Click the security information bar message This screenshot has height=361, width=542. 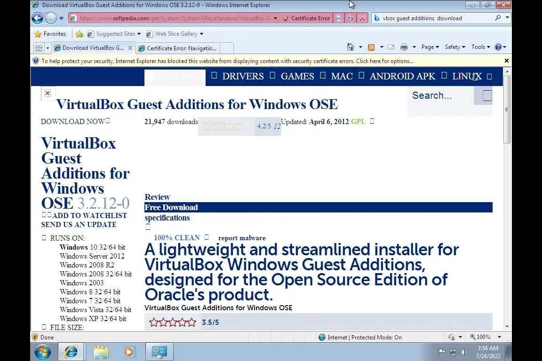click(227, 61)
